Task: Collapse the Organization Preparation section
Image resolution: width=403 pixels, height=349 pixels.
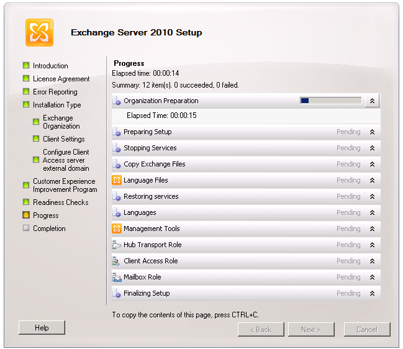Action: coord(372,101)
